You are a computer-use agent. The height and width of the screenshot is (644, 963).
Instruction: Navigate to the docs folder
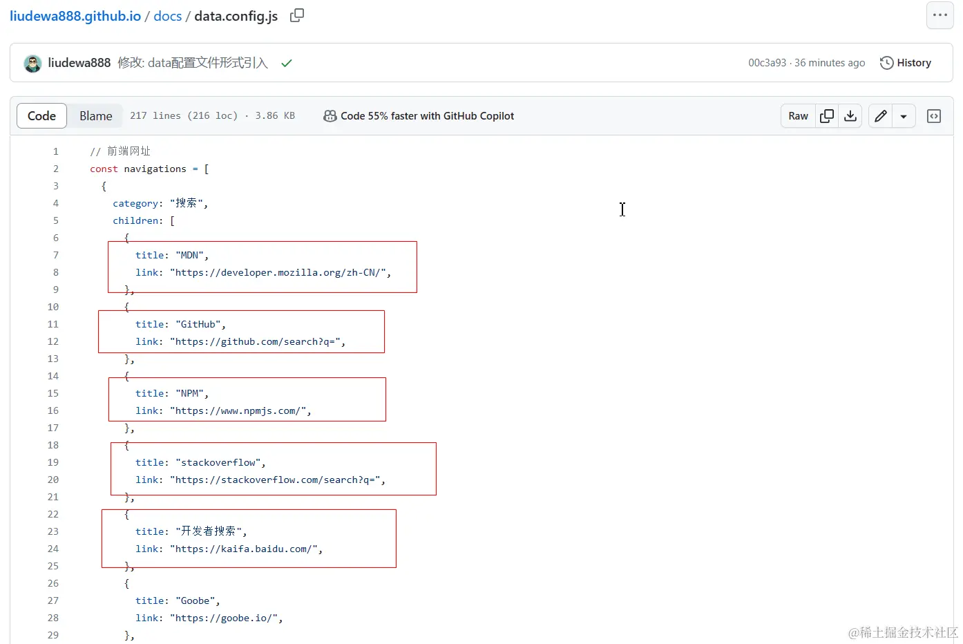coord(168,16)
